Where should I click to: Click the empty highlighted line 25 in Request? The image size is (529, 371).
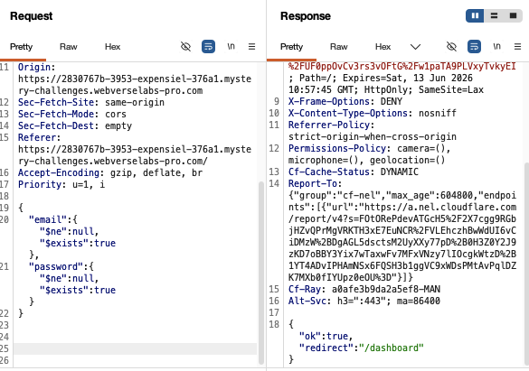tap(135, 348)
